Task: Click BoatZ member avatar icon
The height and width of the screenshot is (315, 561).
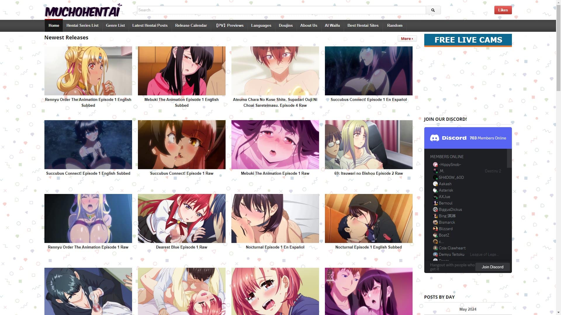Action: (x=435, y=235)
